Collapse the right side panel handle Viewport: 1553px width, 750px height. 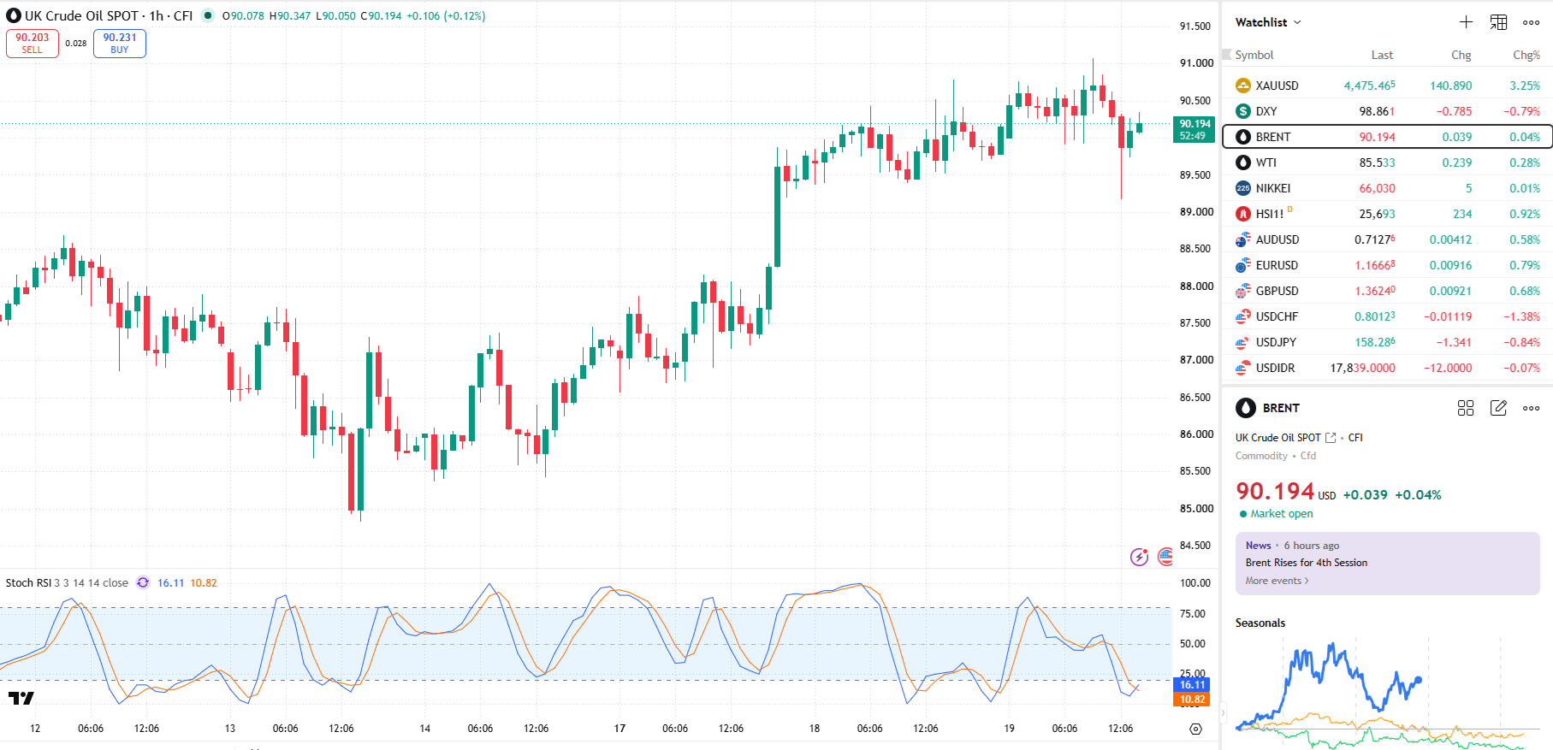tap(1223, 712)
